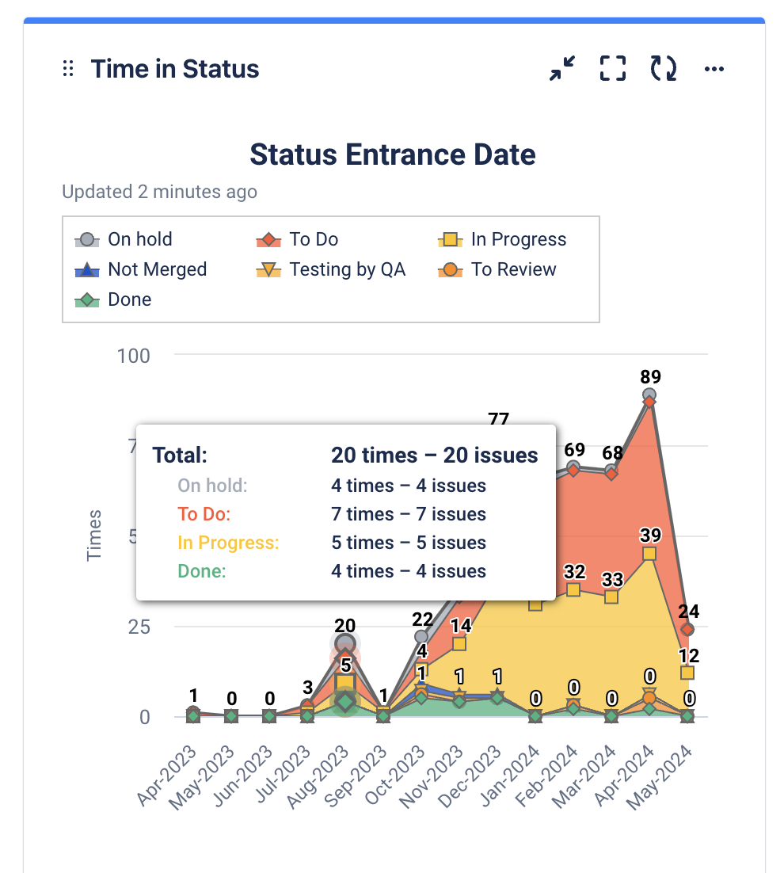Select the Time in Status gadget title
784x873 pixels.
[x=175, y=69]
